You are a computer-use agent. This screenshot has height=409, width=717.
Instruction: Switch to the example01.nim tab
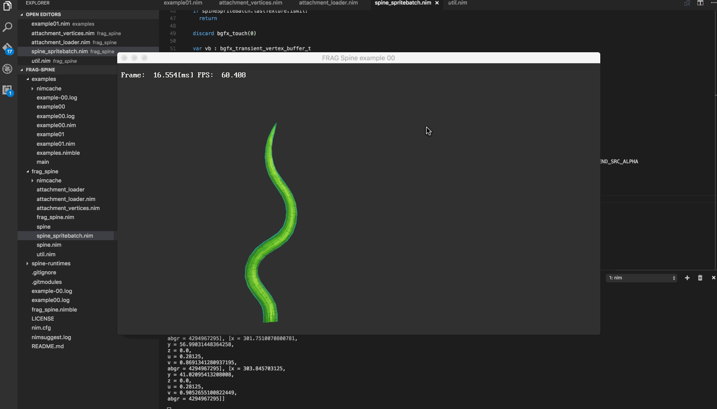(x=182, y=3)
